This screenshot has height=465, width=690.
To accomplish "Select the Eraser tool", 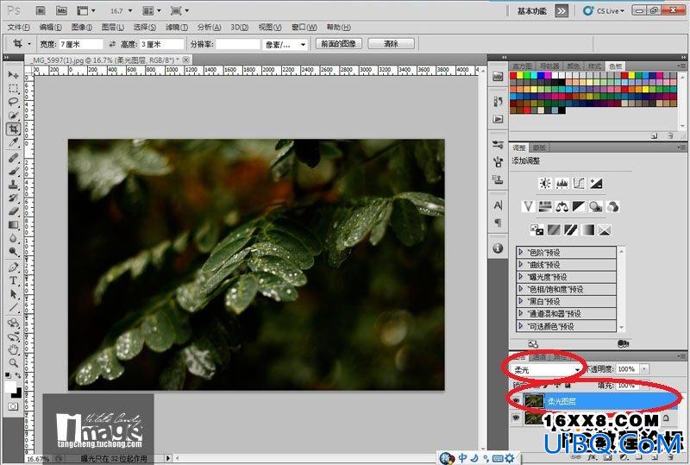I will click(13, 211).
